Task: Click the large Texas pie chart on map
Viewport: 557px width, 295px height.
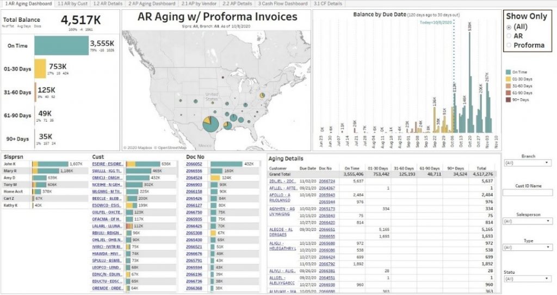Action: [x=209, y=123]
